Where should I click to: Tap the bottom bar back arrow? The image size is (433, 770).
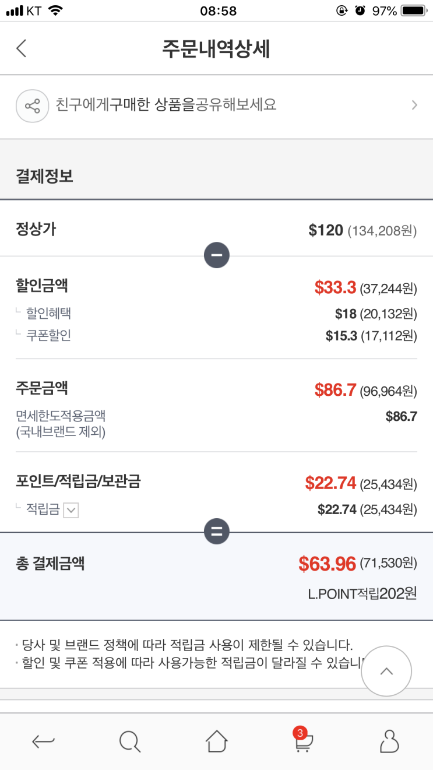point(43,741)
